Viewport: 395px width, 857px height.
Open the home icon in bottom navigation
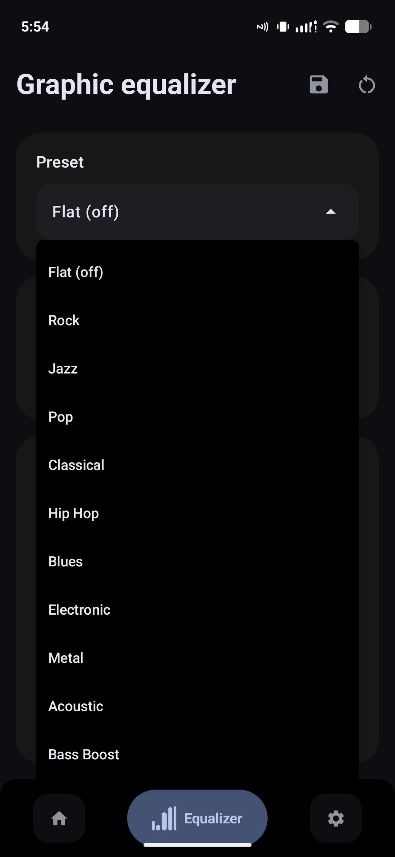[59, 819]
